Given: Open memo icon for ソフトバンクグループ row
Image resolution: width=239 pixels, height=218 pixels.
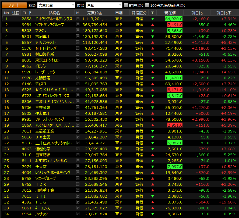Looking at the screenshot, I should pyautogui.click(x=78, y=24).
